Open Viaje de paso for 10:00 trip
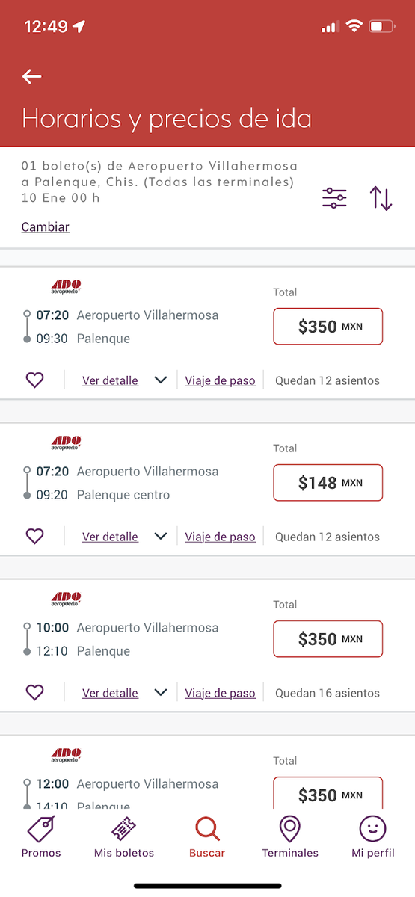This screenshot has width=415, height=897. [x=221, y=693]
